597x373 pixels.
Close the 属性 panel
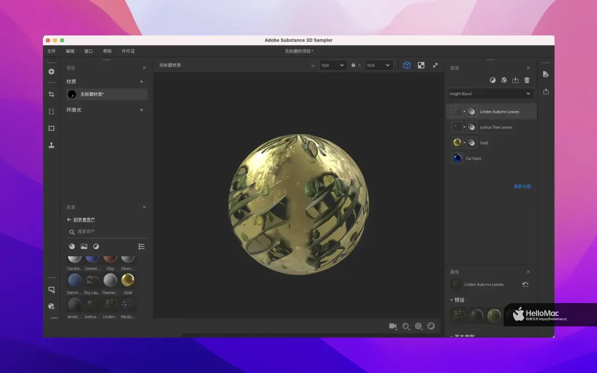(x=528, y=272)
